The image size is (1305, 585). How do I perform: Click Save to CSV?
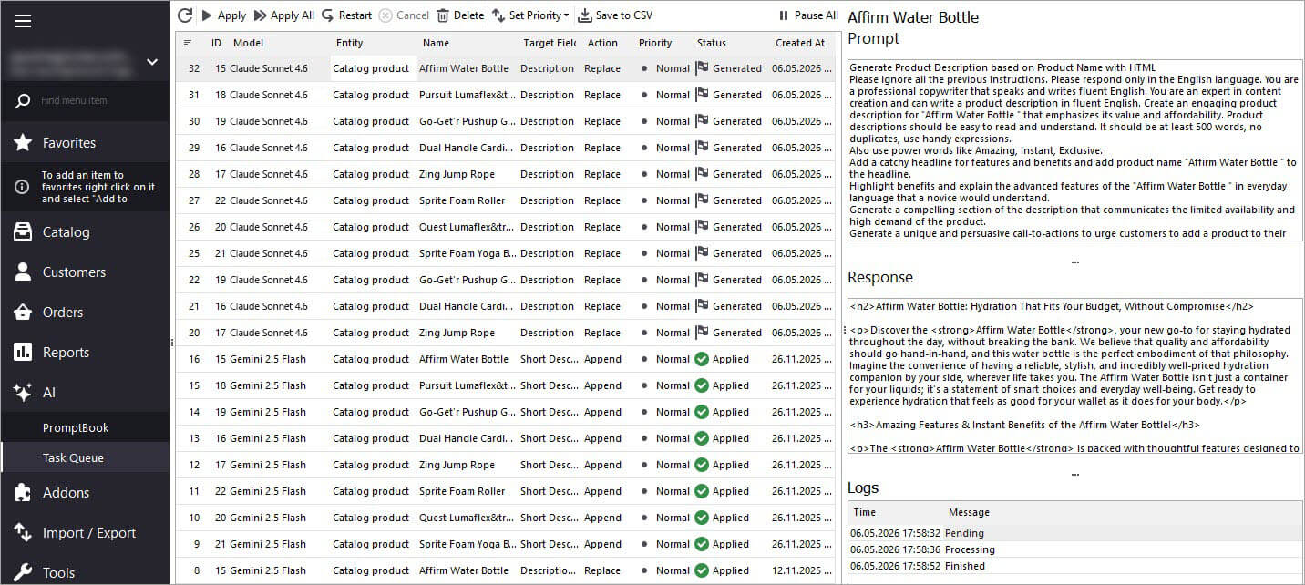[x=615, y=15]
